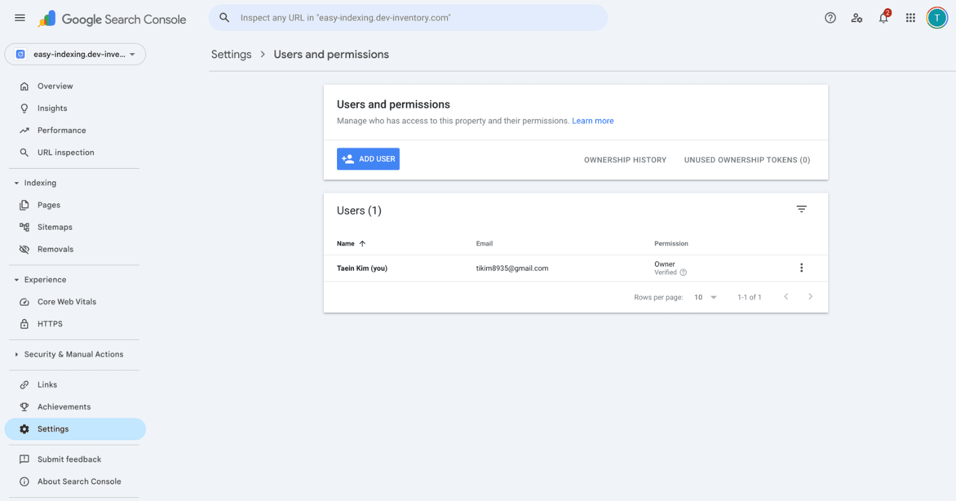Click the Help question mark icon
This screenshot has width=956, height=501.
[x=830, y=18]
